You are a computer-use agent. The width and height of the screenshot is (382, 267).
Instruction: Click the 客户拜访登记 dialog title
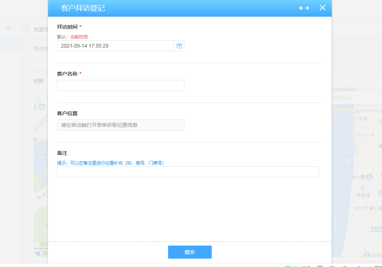[82, 8]
